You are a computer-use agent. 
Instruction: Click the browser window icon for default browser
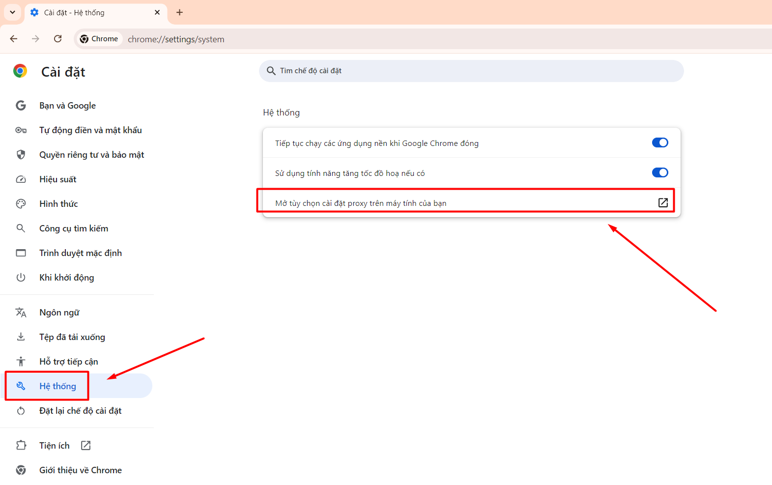pyautogui.click(x=21, y=253)
